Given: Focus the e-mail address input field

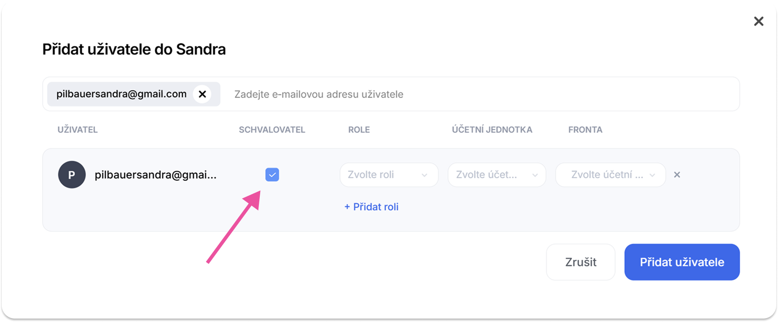Looking at the screenshot, I should coord(481,94).
